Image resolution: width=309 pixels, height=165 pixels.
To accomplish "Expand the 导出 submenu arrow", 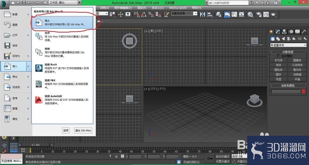I will click(x=28, y=77).
